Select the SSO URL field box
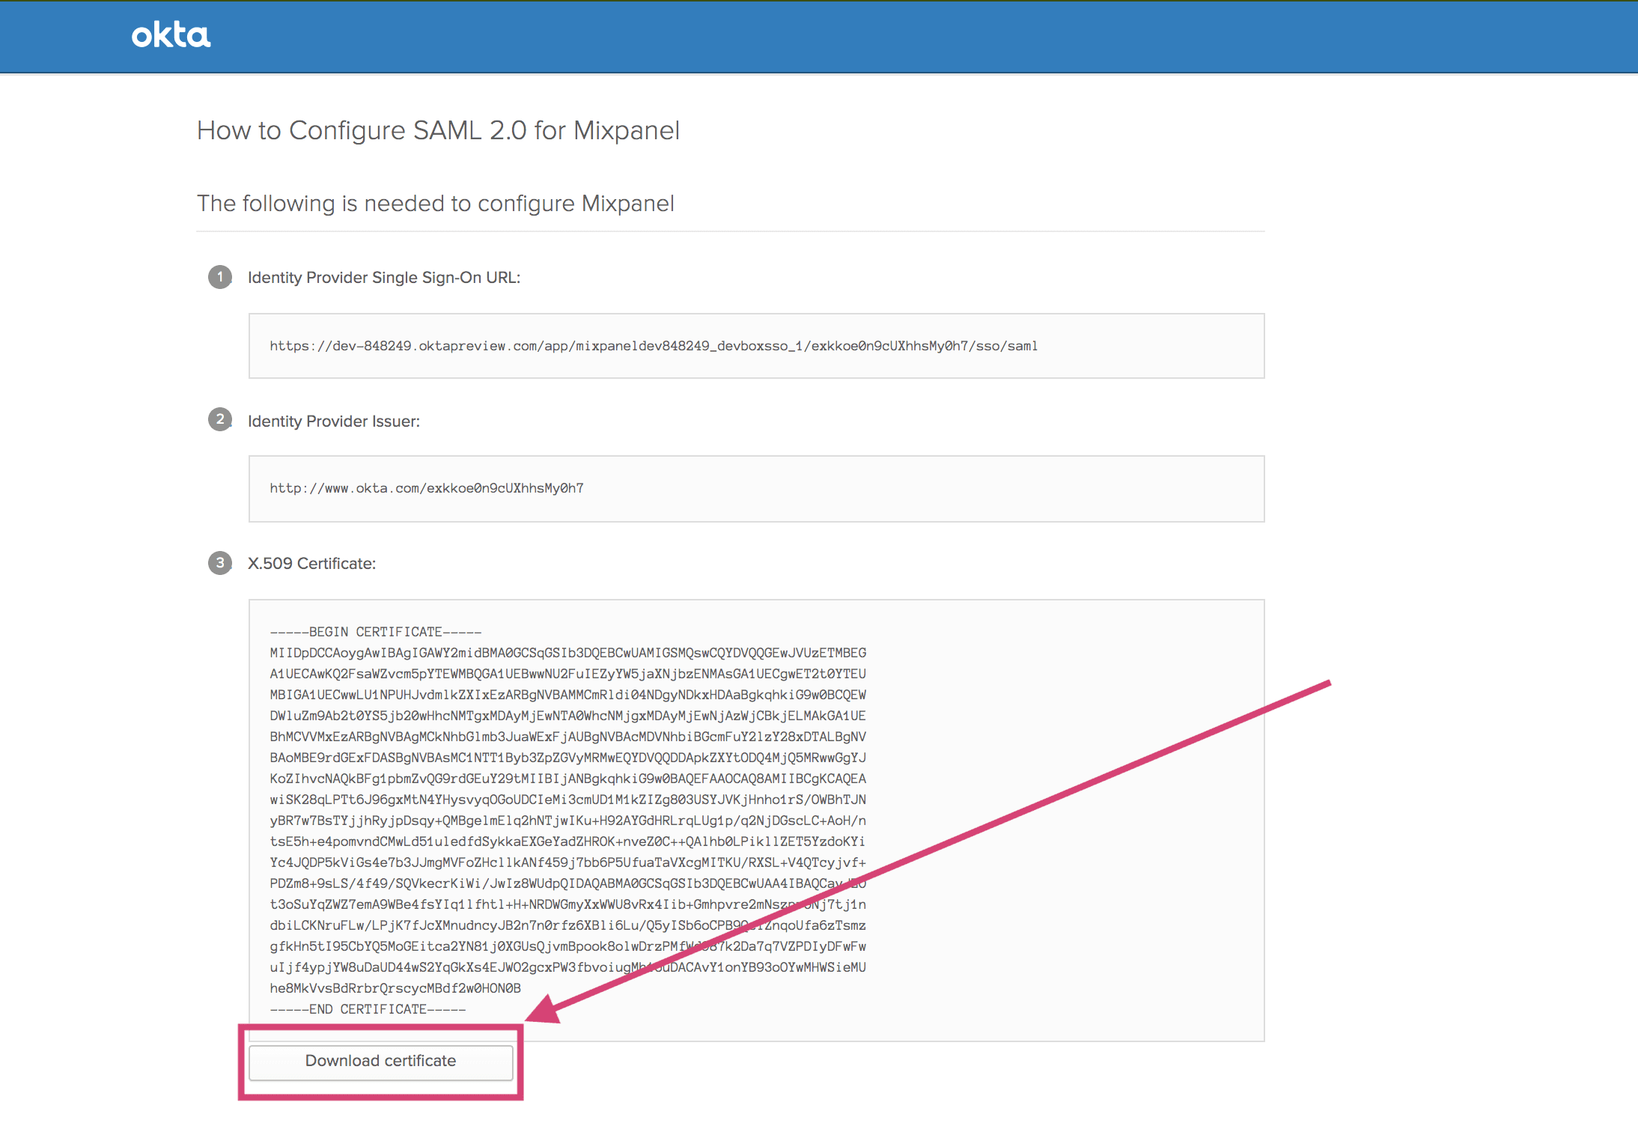The image size is (1638, 1123). coord(755,346)
